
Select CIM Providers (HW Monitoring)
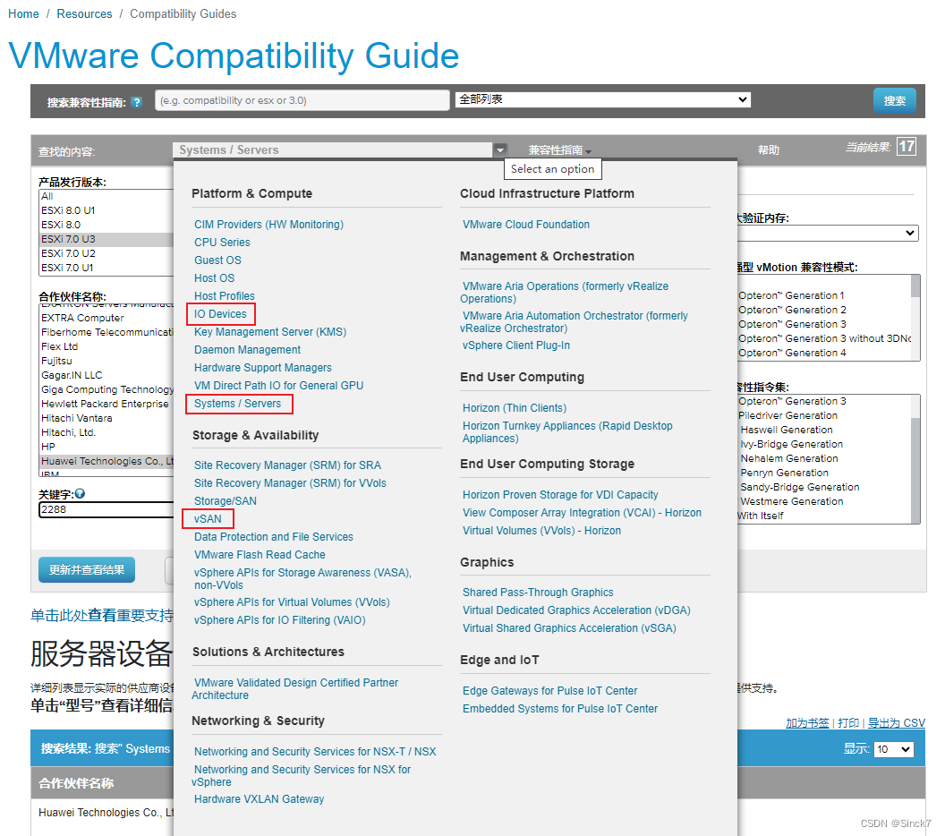pyautogui.click(x=268, y=225)
